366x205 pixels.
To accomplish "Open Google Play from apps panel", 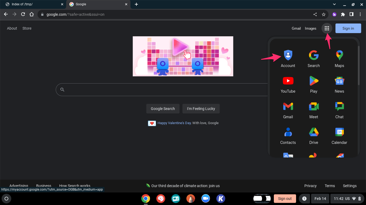I will pyautogui.click(x=313, y=84).
